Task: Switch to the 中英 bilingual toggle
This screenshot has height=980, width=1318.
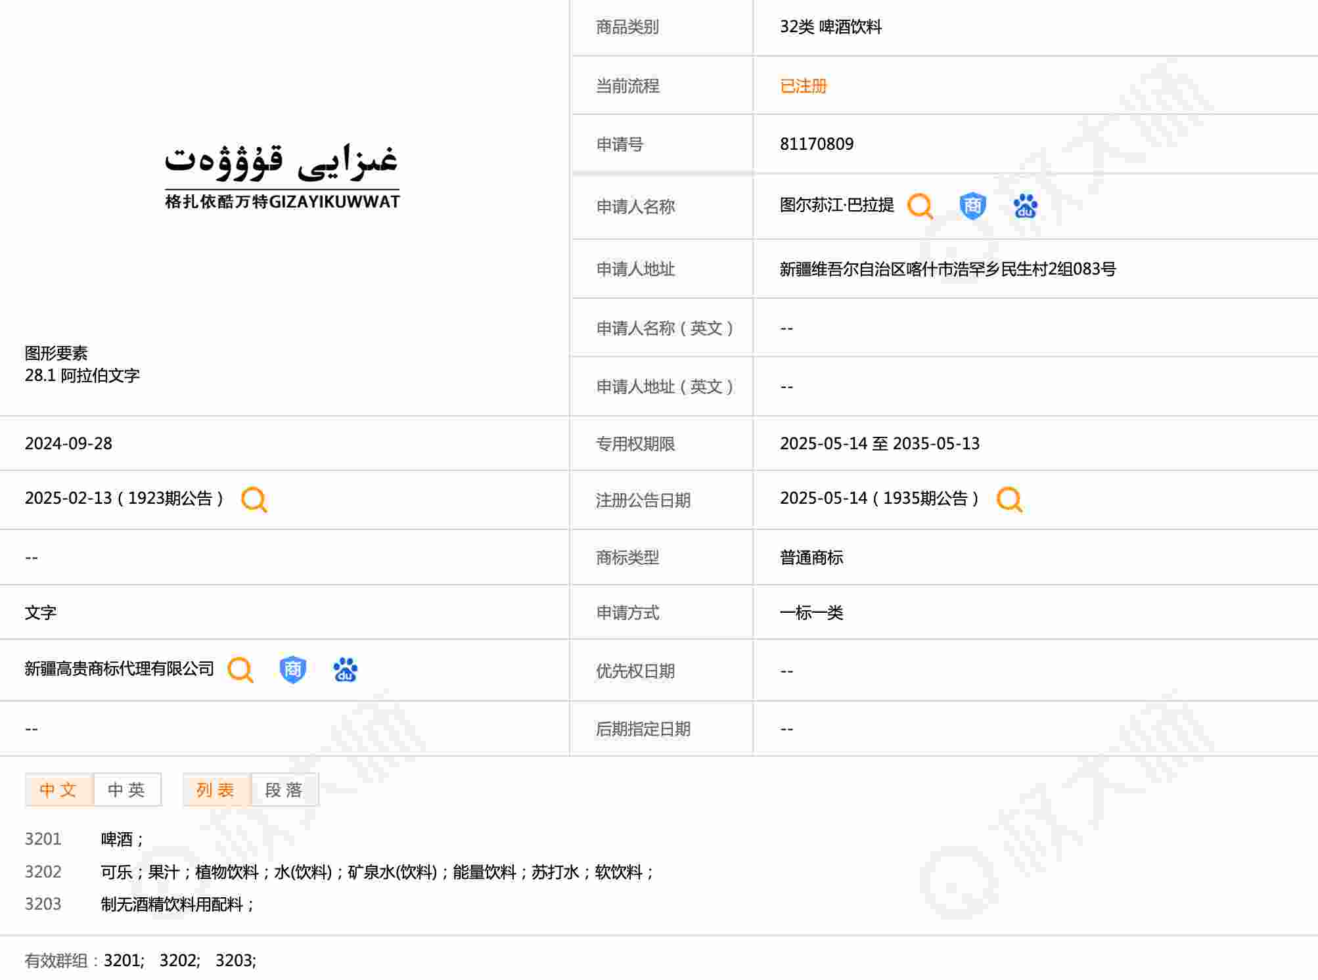Action: (x=127, y=790)
